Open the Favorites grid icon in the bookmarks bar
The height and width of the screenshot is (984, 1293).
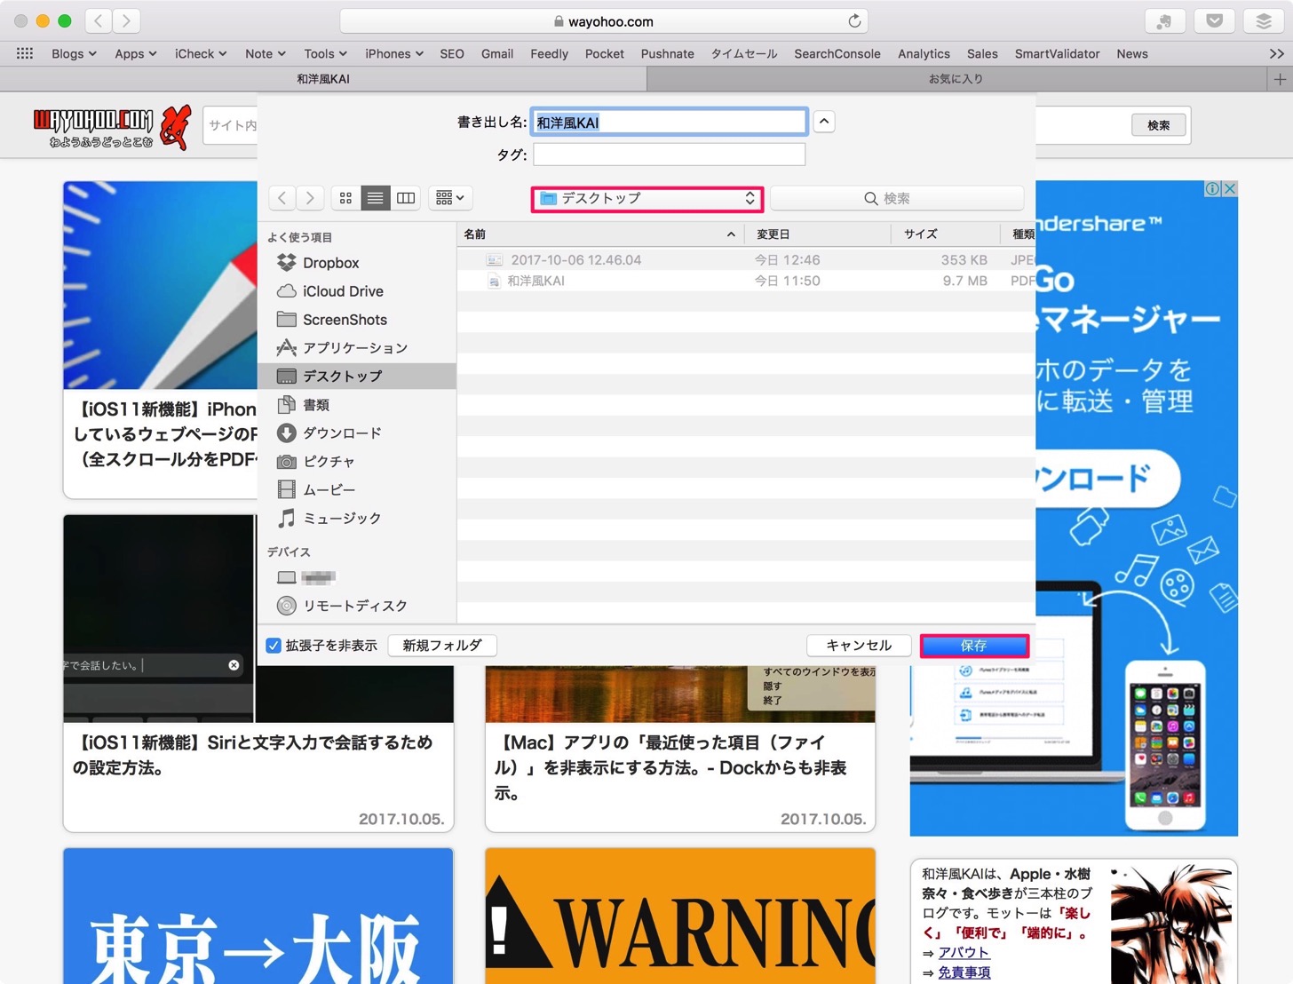click(25, 53)
